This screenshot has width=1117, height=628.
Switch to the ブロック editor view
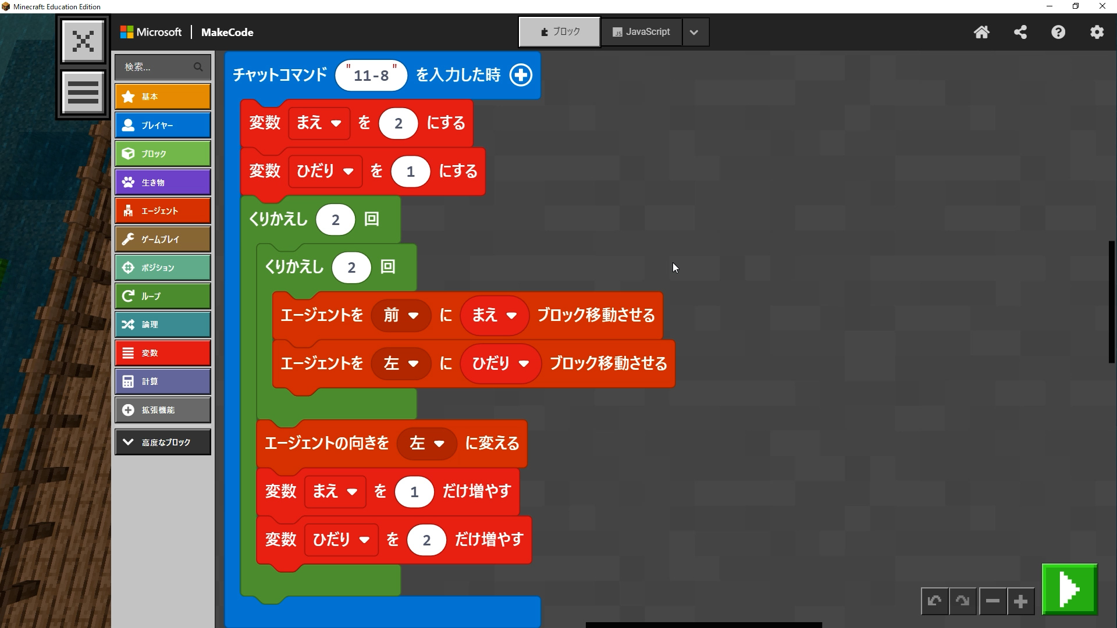pos(559,32)
